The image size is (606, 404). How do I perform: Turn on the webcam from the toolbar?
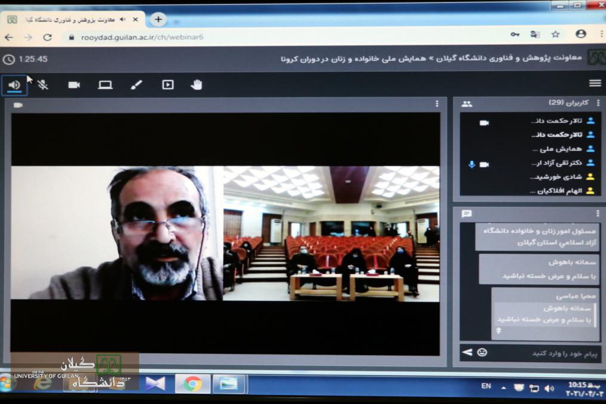(x=74, y=85)
